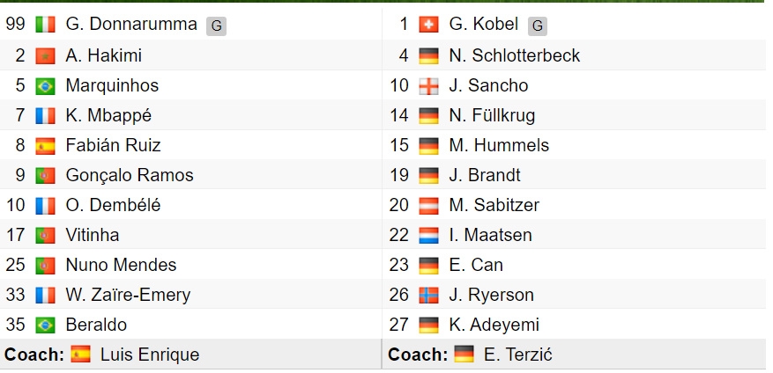Open coach E. Terzić page

517,355
